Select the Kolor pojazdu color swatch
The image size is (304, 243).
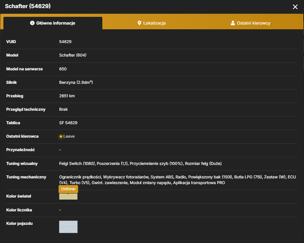[68, 227]
